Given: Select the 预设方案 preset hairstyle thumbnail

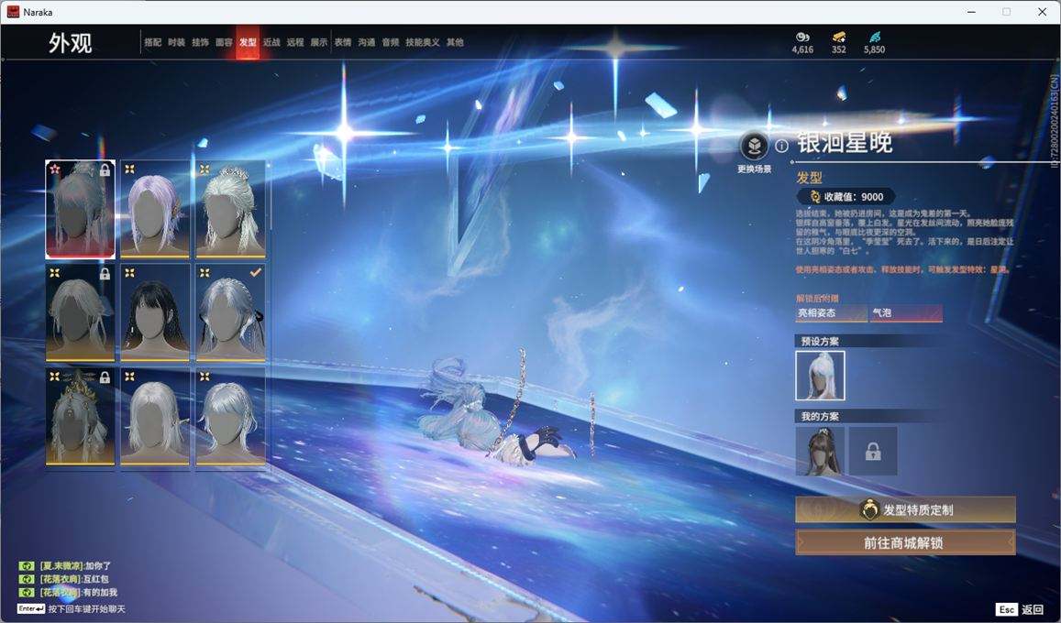Looking at the screenshot, I should coord(820,376).
